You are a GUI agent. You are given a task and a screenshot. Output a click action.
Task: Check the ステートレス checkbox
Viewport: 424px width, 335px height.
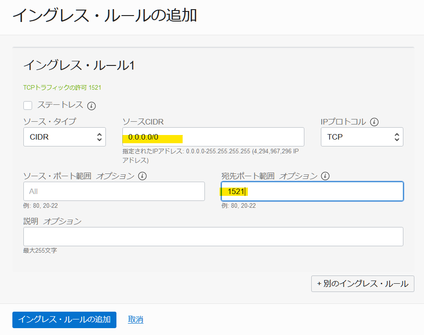pos(28,105)
